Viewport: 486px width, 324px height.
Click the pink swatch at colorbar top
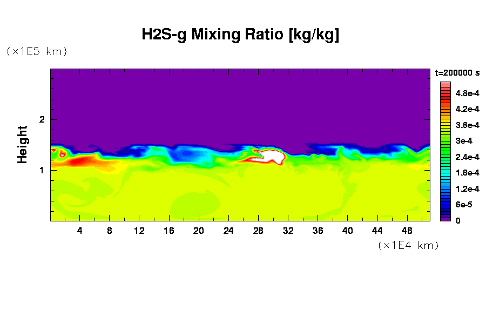(x=446, y=84)
